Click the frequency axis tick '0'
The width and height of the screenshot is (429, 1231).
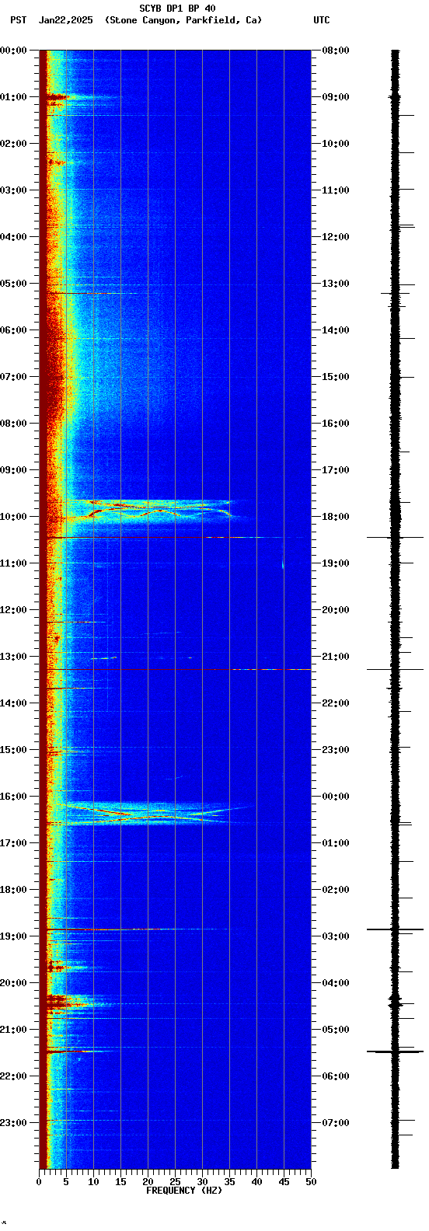[39, 1182]
